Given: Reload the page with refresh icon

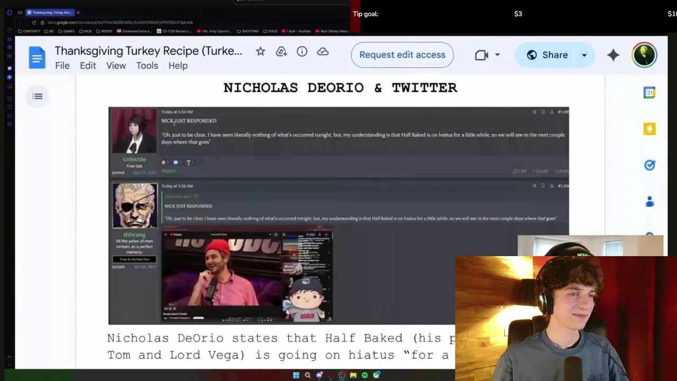Looking at the screenshot, I should click(34, 23).
